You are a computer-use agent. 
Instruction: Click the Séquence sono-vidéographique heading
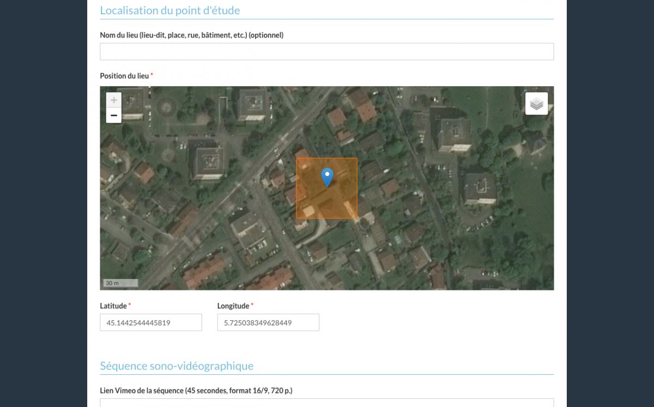[176, 366]
